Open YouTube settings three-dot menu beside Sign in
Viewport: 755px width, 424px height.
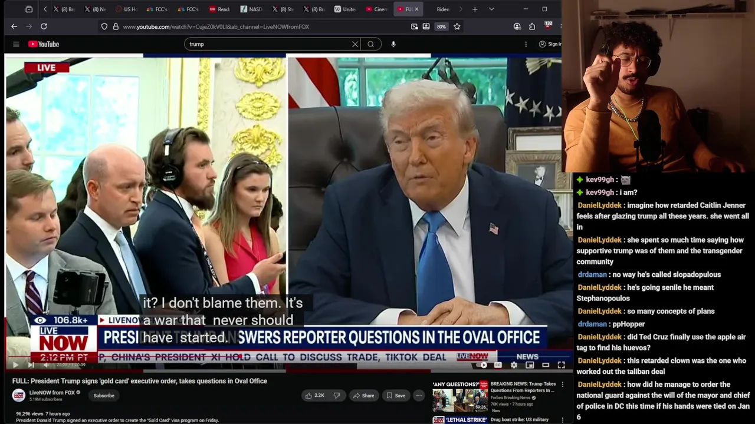point(526,44)
